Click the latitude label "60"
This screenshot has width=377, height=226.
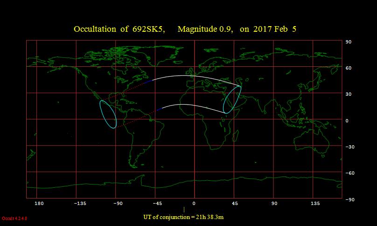(x=349, y=68)
